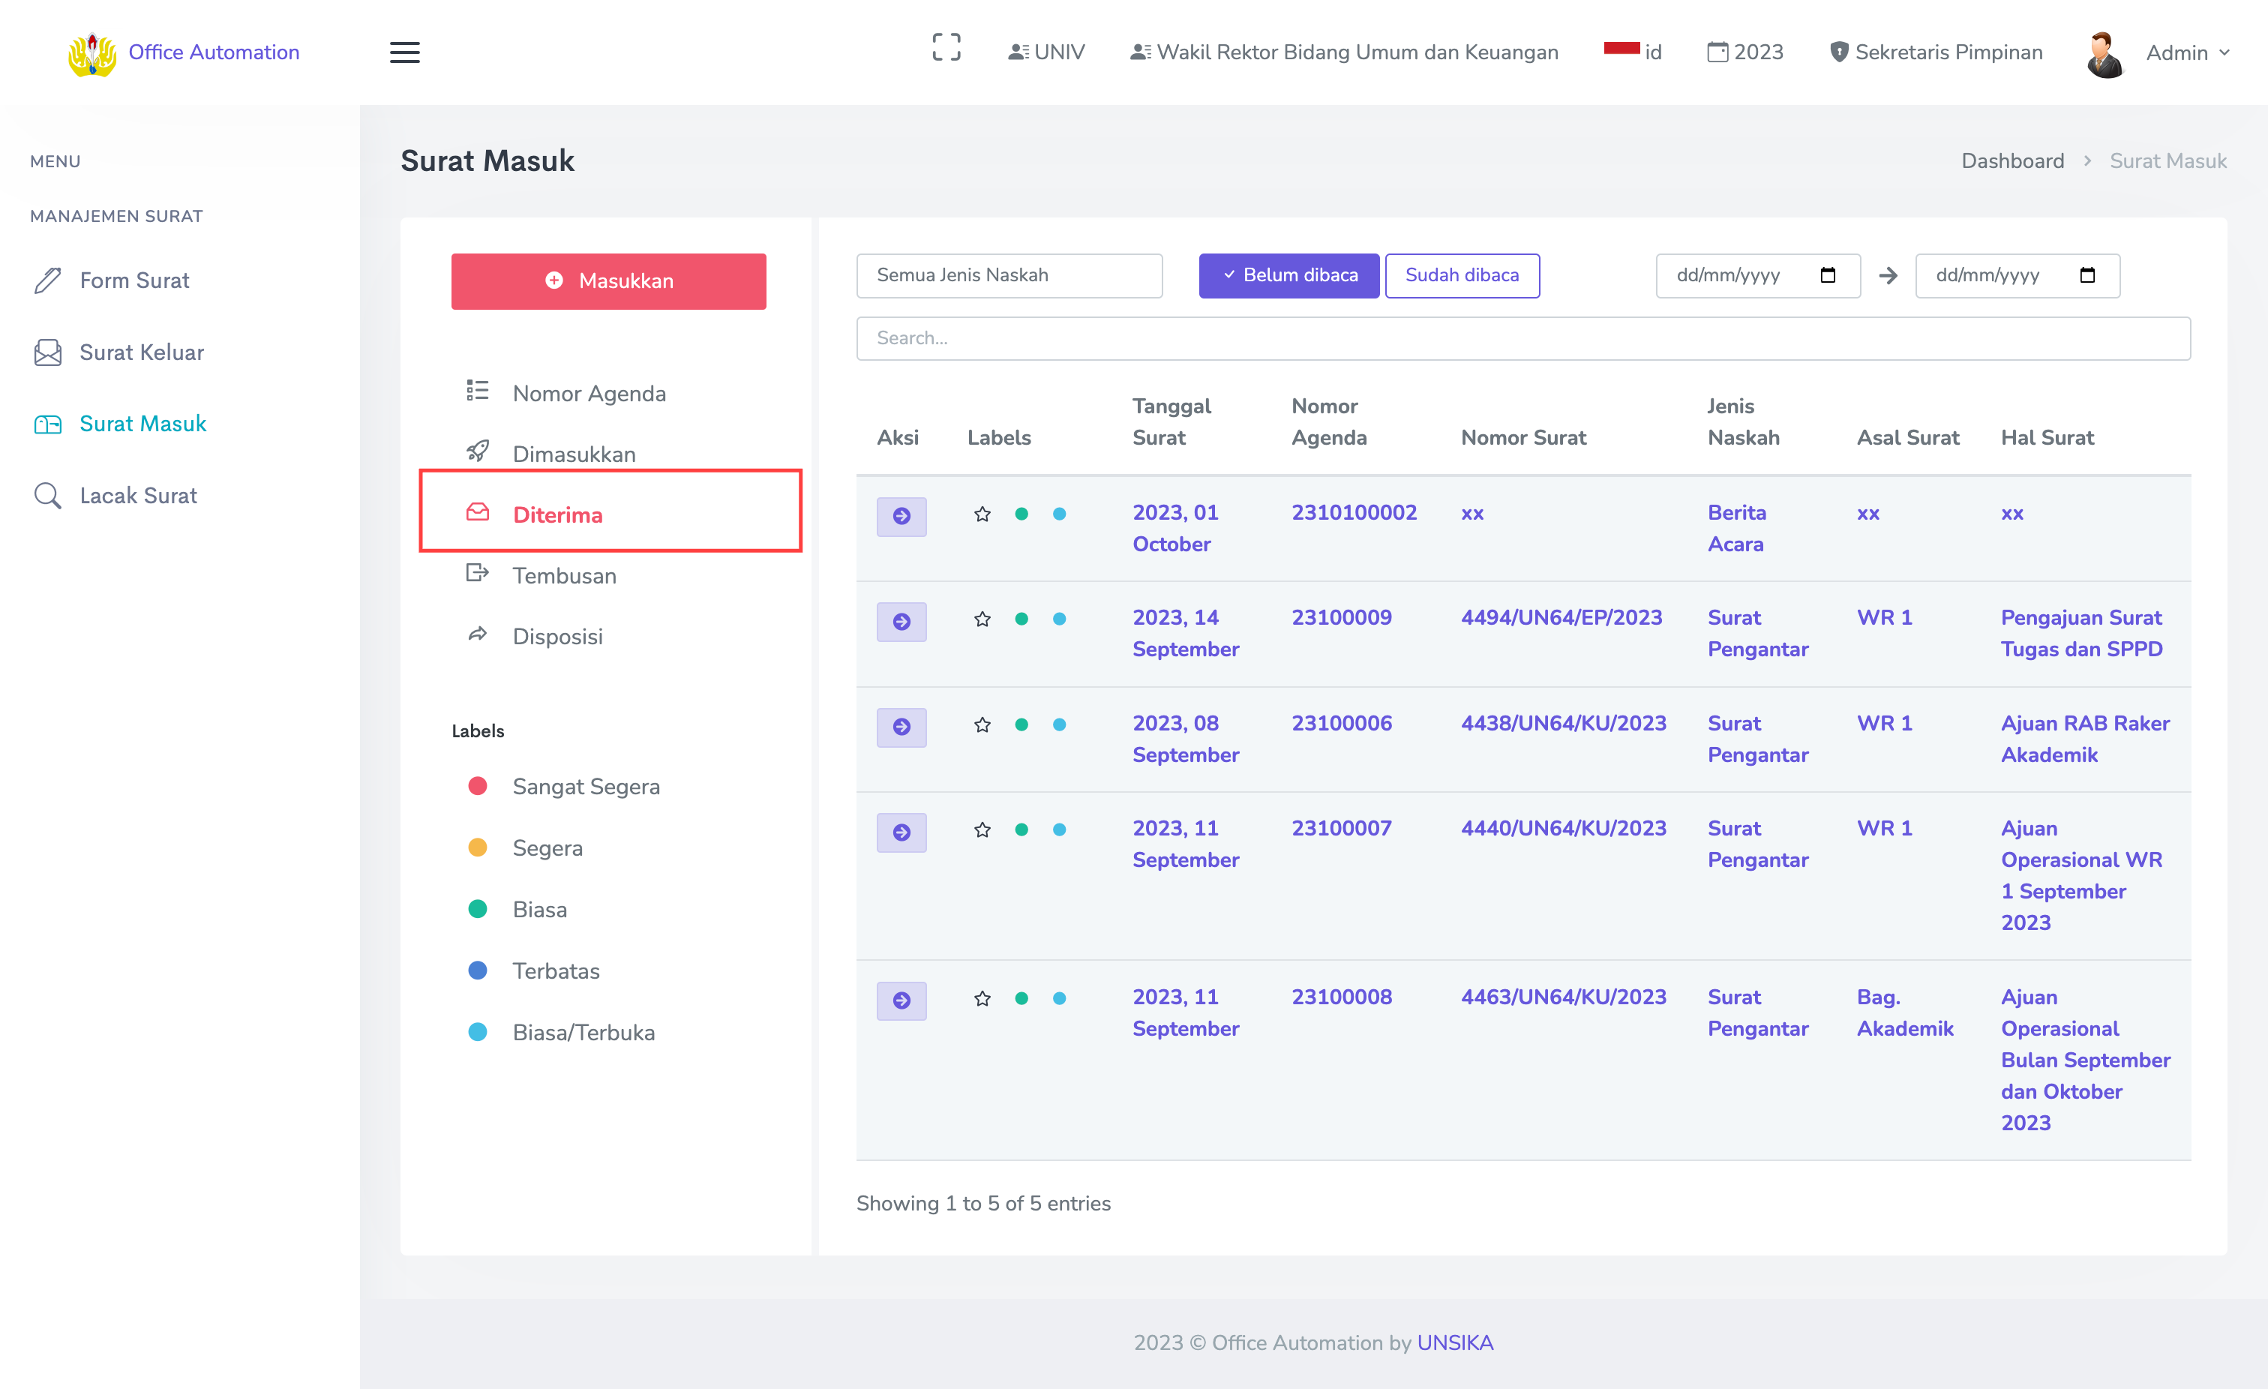This screenshot has height=1389, width=2268.
Task: Select the Lacak Surat search icon
Action: [48, 495]
